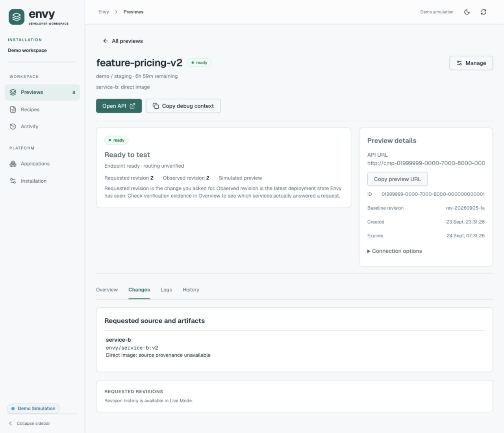504x433 pixels.
Task: Click the back arrow beside All previews
Action: pos(105,41)
